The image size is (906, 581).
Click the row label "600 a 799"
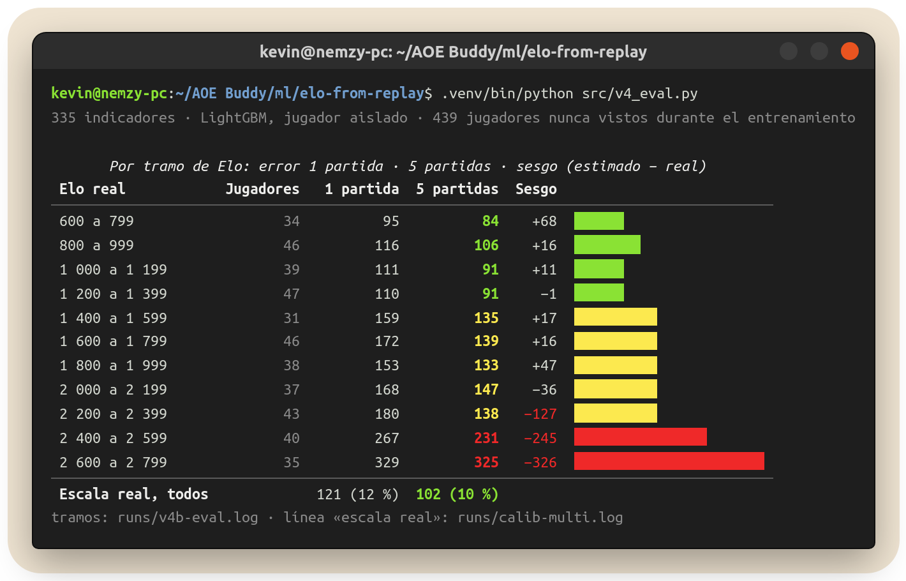click(x=96, y=221)
